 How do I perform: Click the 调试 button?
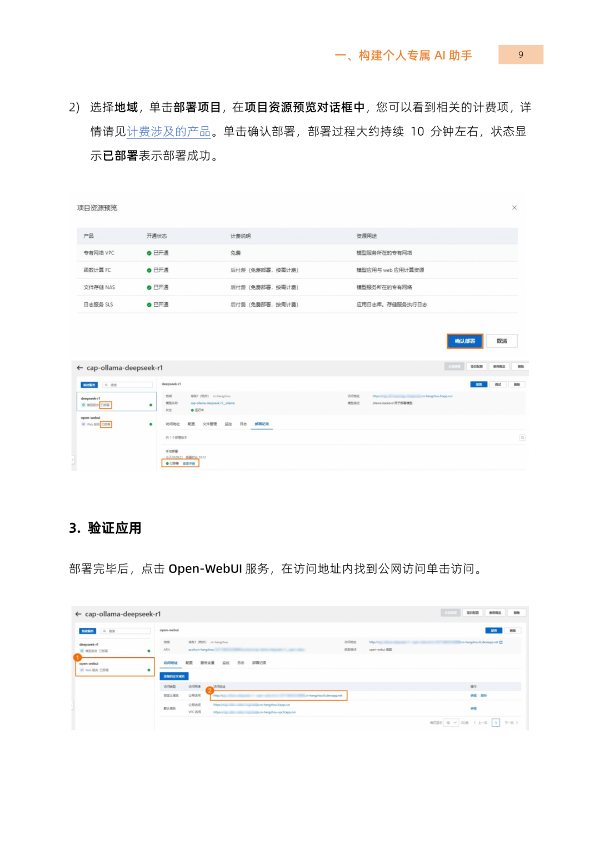tap(498, 384)
